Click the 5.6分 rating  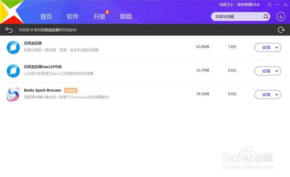tap(232, 94)
